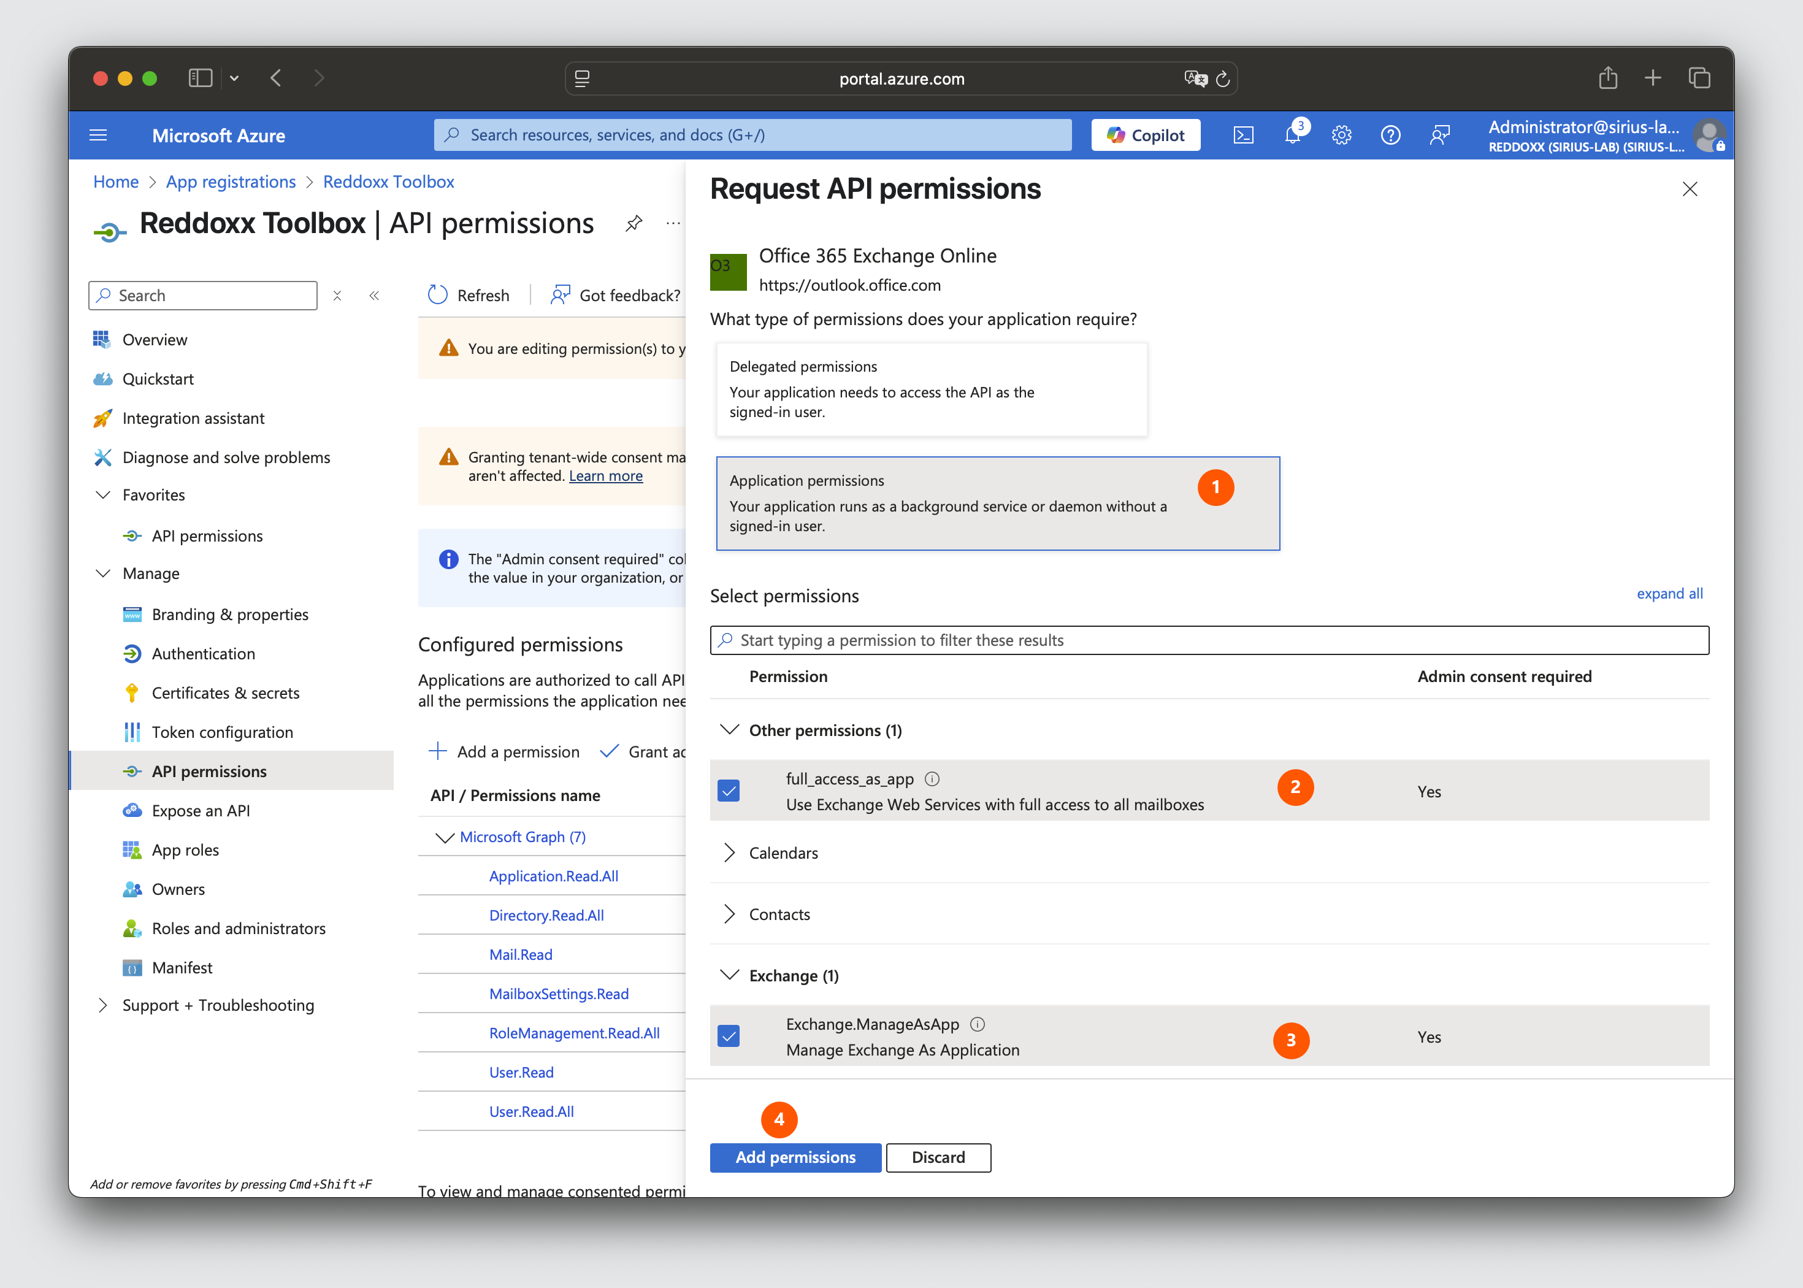Viewport: 1803px width, 1288px height.
Task: Click the Refresh toolbar button
Action: click(x=468, y=295)
